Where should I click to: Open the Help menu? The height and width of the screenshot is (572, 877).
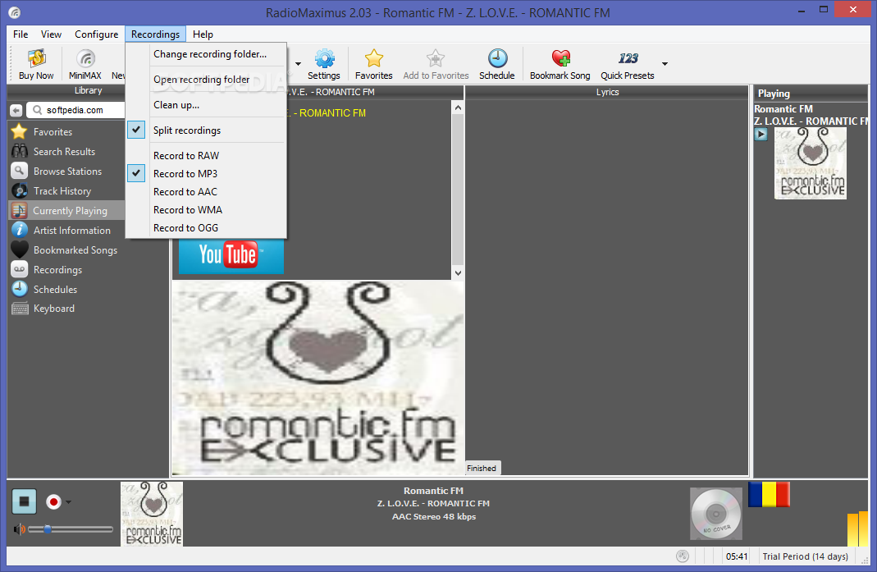pyautogui.click(x=203, y=34)
